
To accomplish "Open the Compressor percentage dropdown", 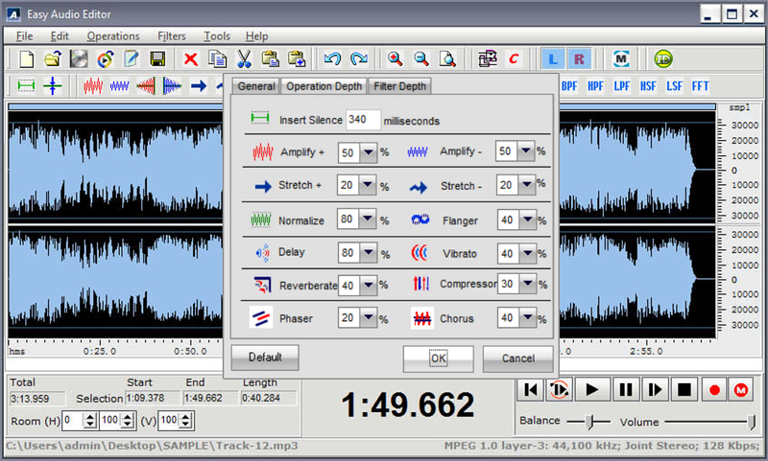I will tap(527, 284).
